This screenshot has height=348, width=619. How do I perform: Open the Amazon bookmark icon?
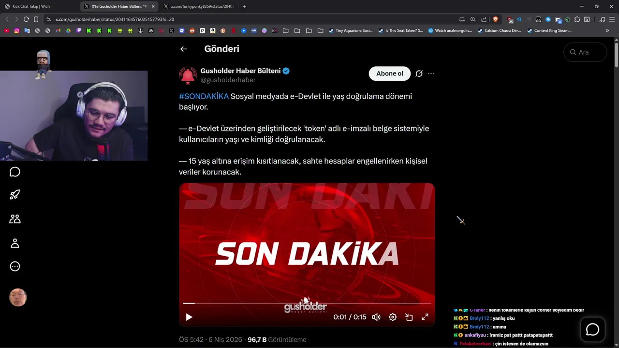point(212,30)
